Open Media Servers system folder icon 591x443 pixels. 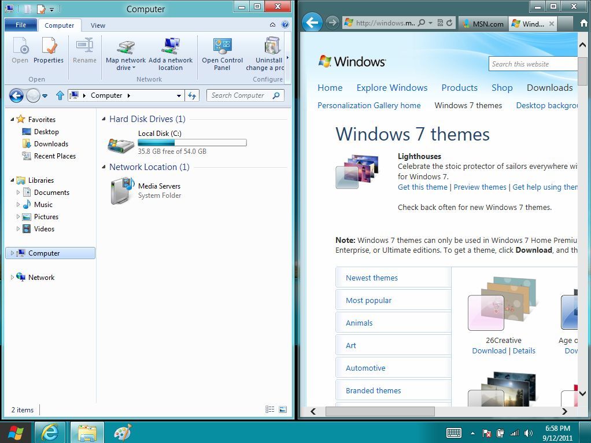point(123,191)
